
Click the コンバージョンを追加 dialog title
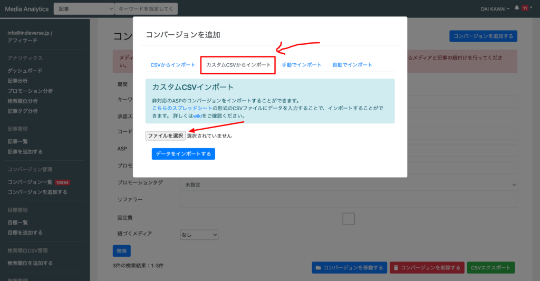point(183,35)
